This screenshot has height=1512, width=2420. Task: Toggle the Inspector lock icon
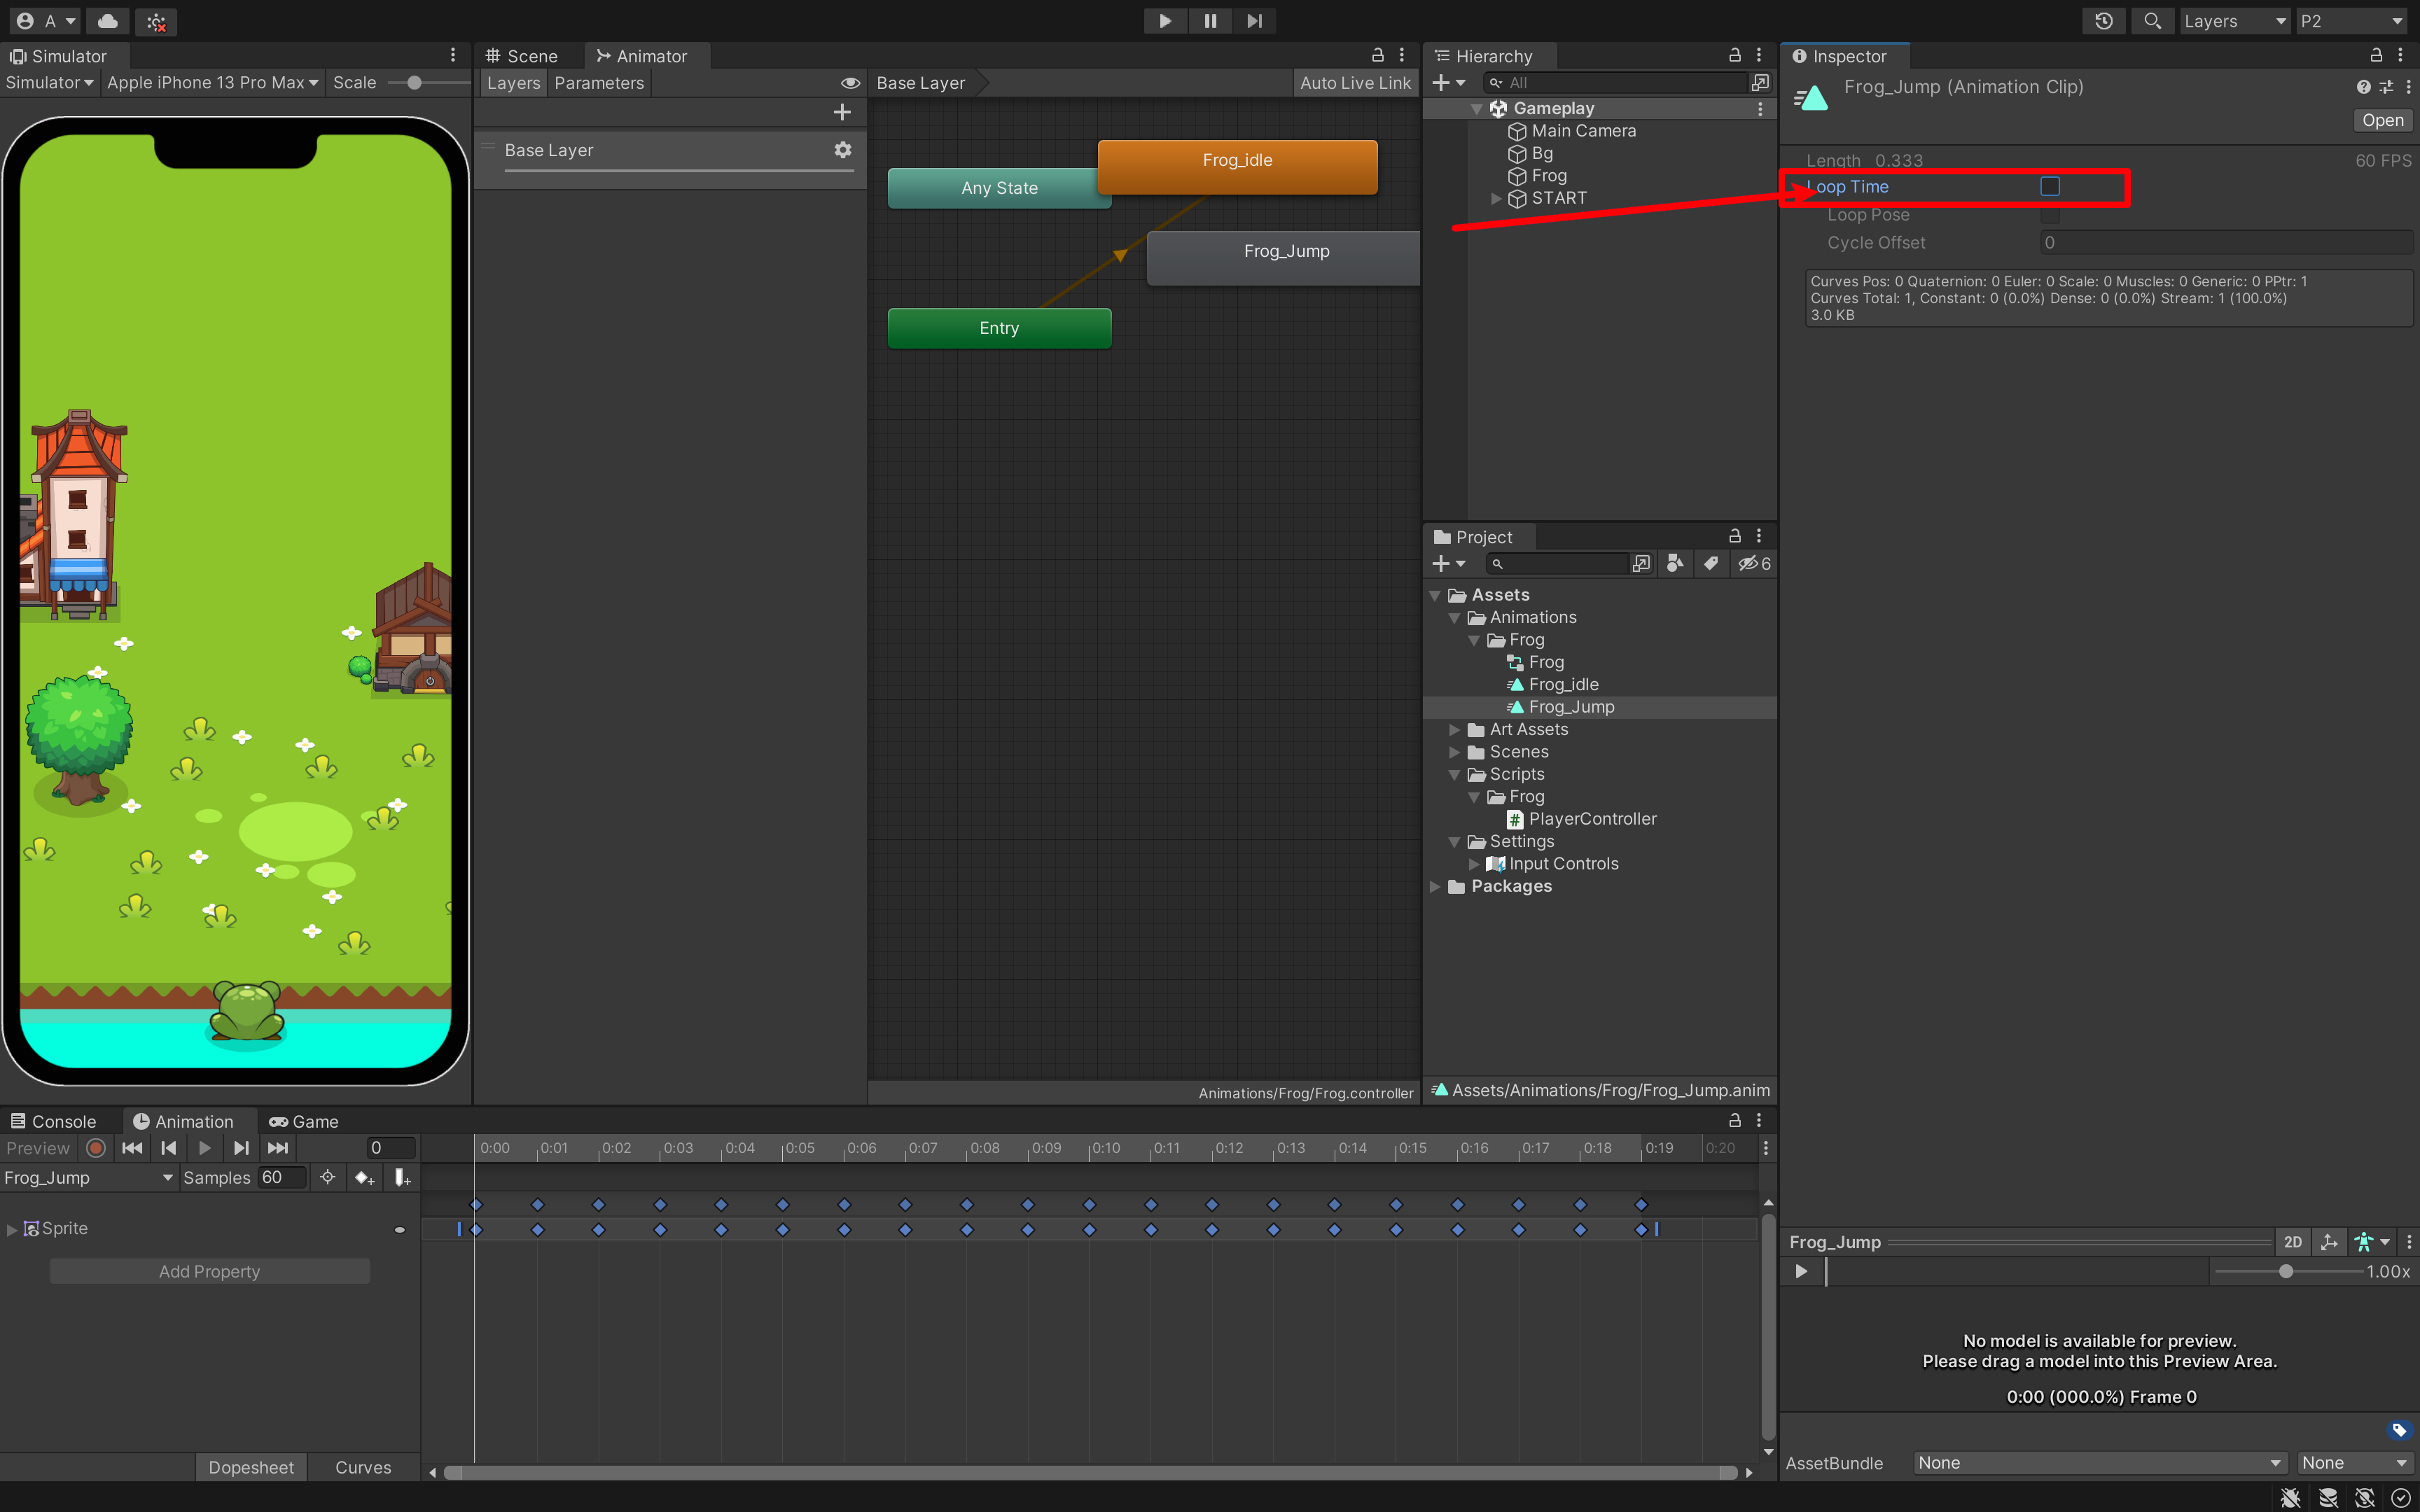[x=2376, y=55]
